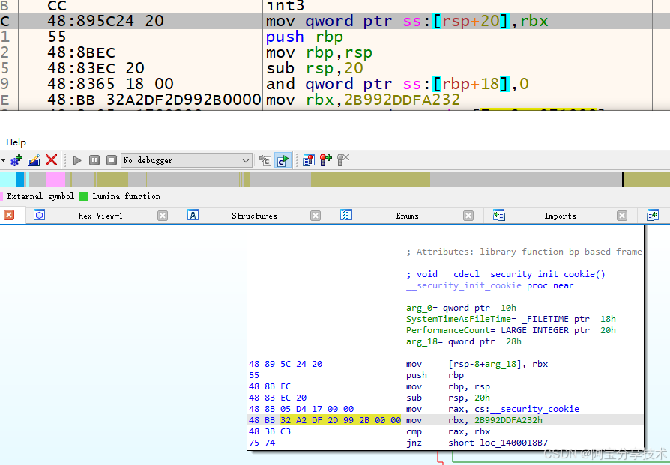
Task: Click the sub rsp, 20h instruction in IDA
Action: pos(448,398)
